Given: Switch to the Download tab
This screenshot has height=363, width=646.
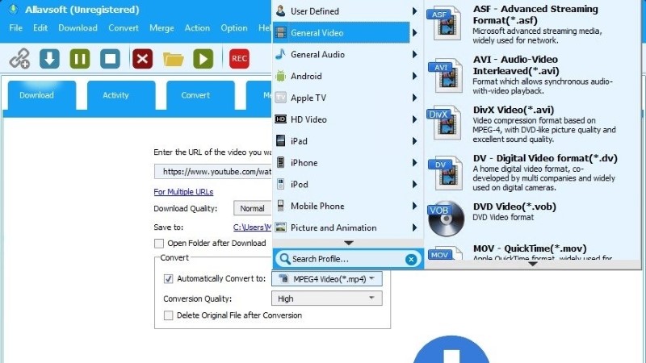Looking at the screenshot, I should 42,95.
